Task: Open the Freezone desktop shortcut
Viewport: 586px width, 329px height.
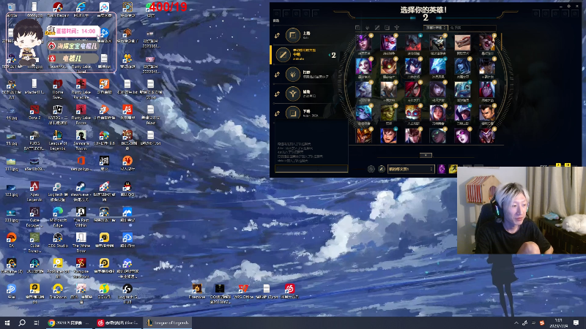Action: pos(197,291)
